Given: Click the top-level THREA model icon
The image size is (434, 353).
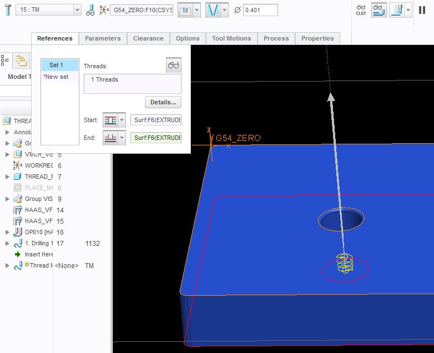Looking at the screenshot, I should [x=7, y=121].
